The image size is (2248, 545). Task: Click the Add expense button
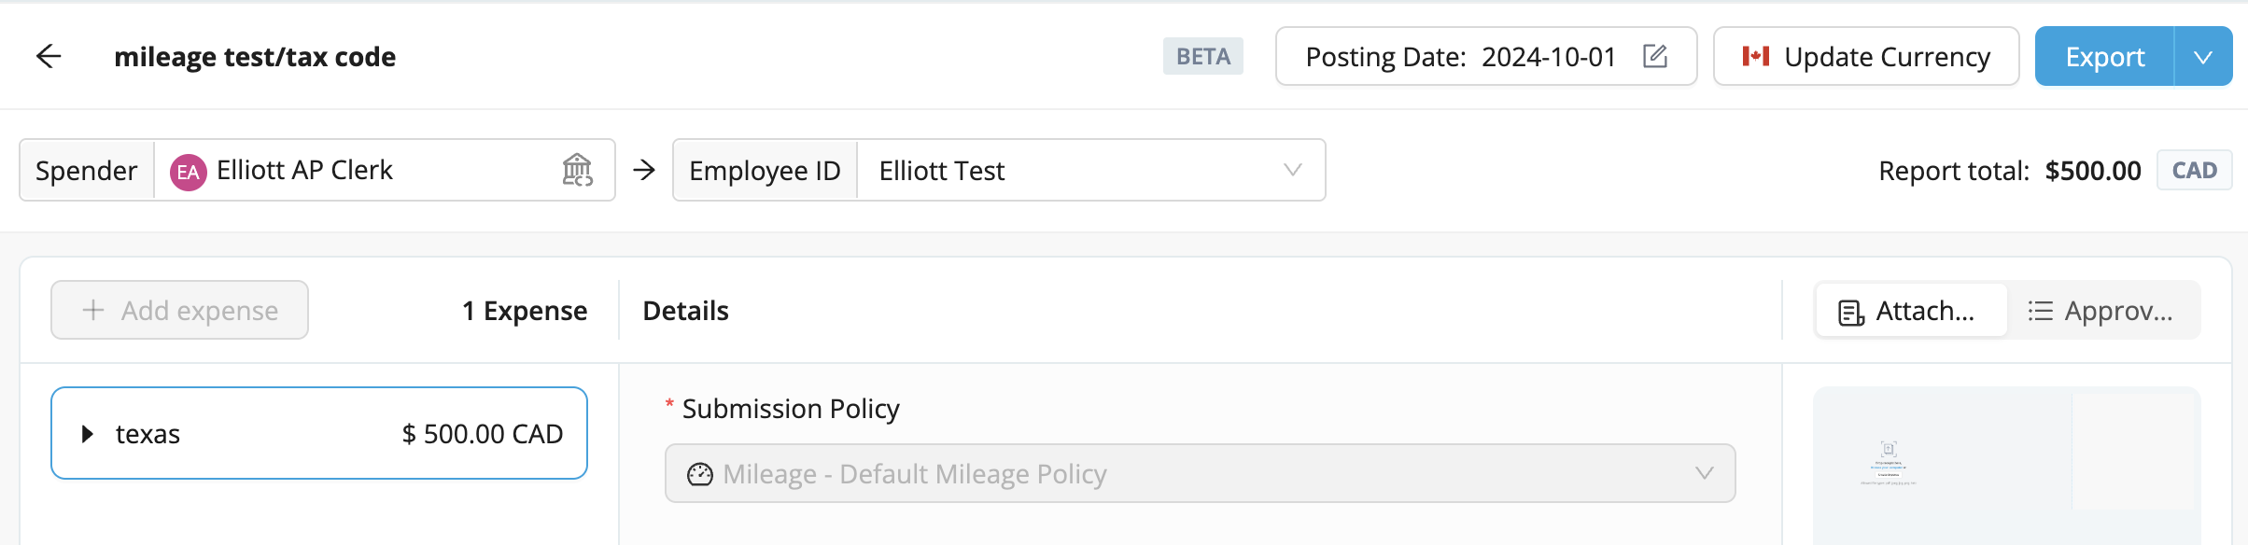coord(179,310)
